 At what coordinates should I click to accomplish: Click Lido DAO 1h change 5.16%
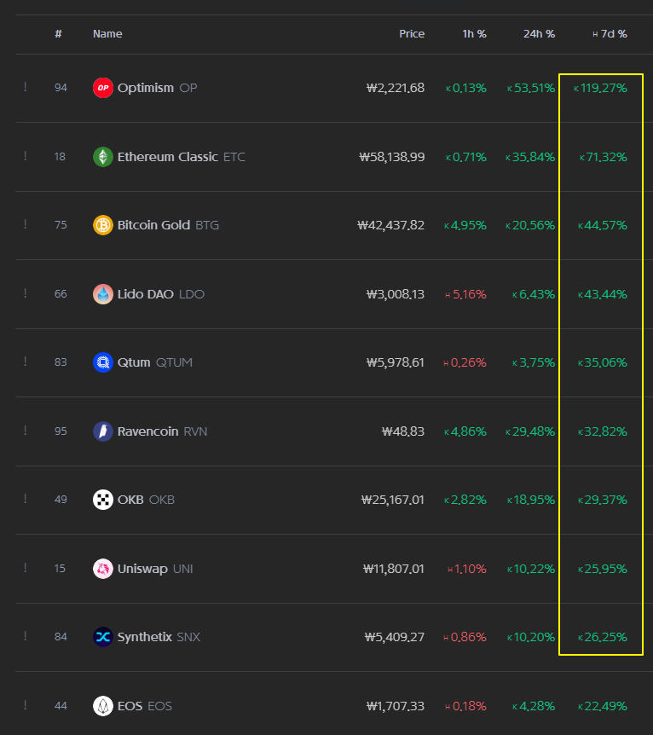(x=466, y=294)
